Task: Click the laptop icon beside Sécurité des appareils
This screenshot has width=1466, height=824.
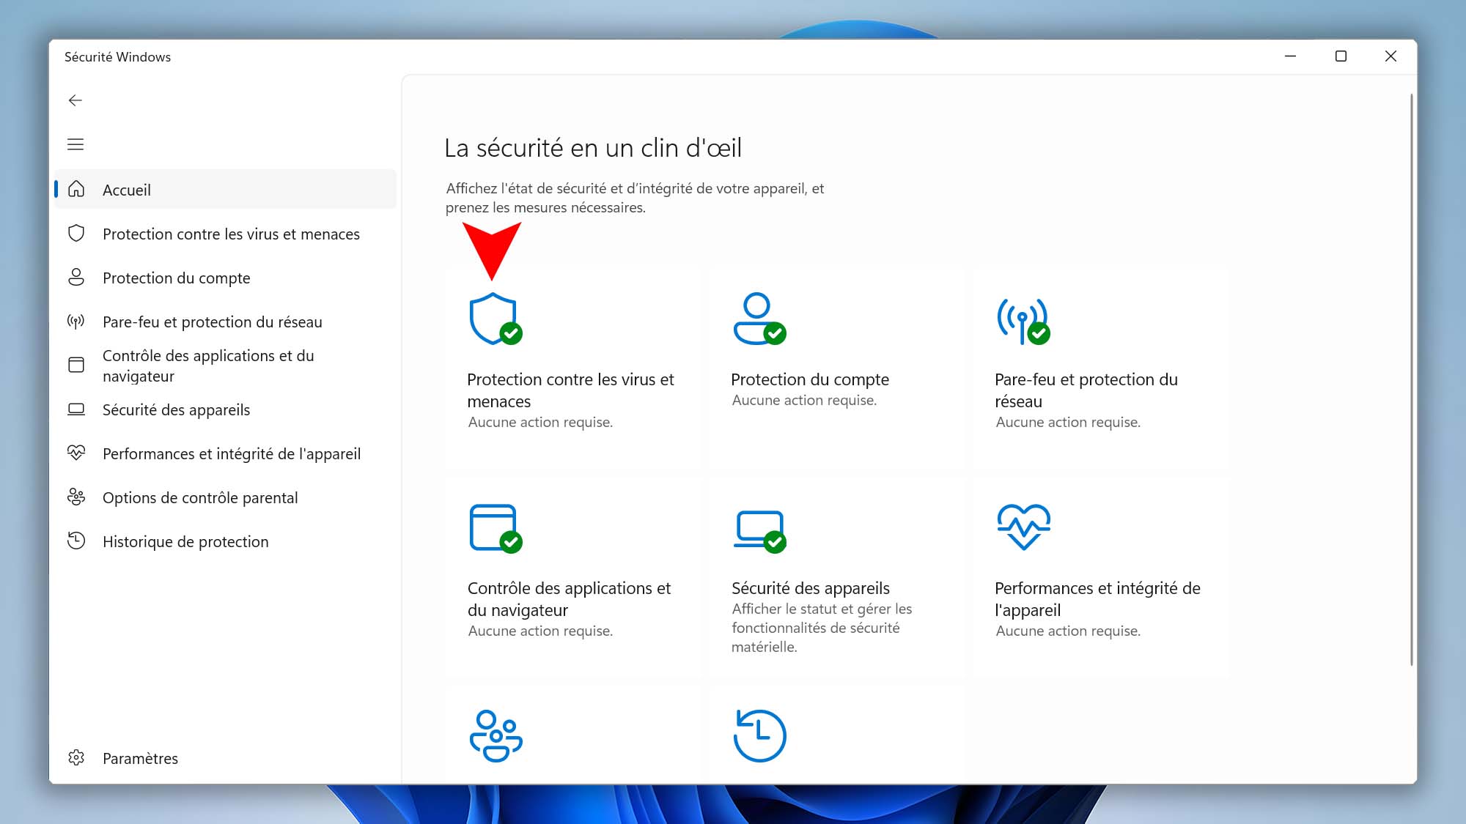Action: (76, 409)
